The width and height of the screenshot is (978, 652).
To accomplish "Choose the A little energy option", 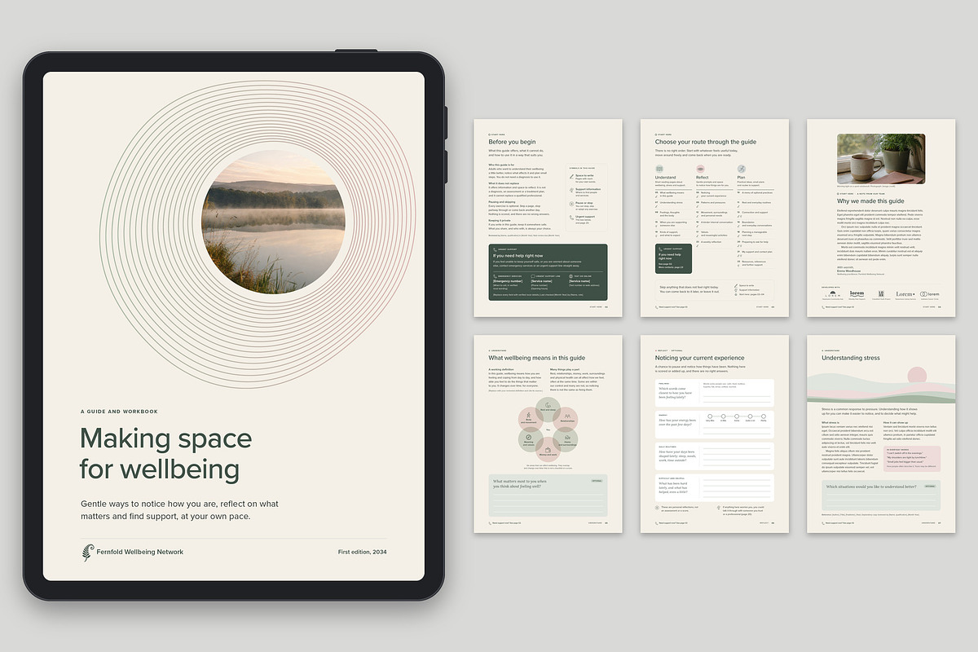I will pos(723,416).
